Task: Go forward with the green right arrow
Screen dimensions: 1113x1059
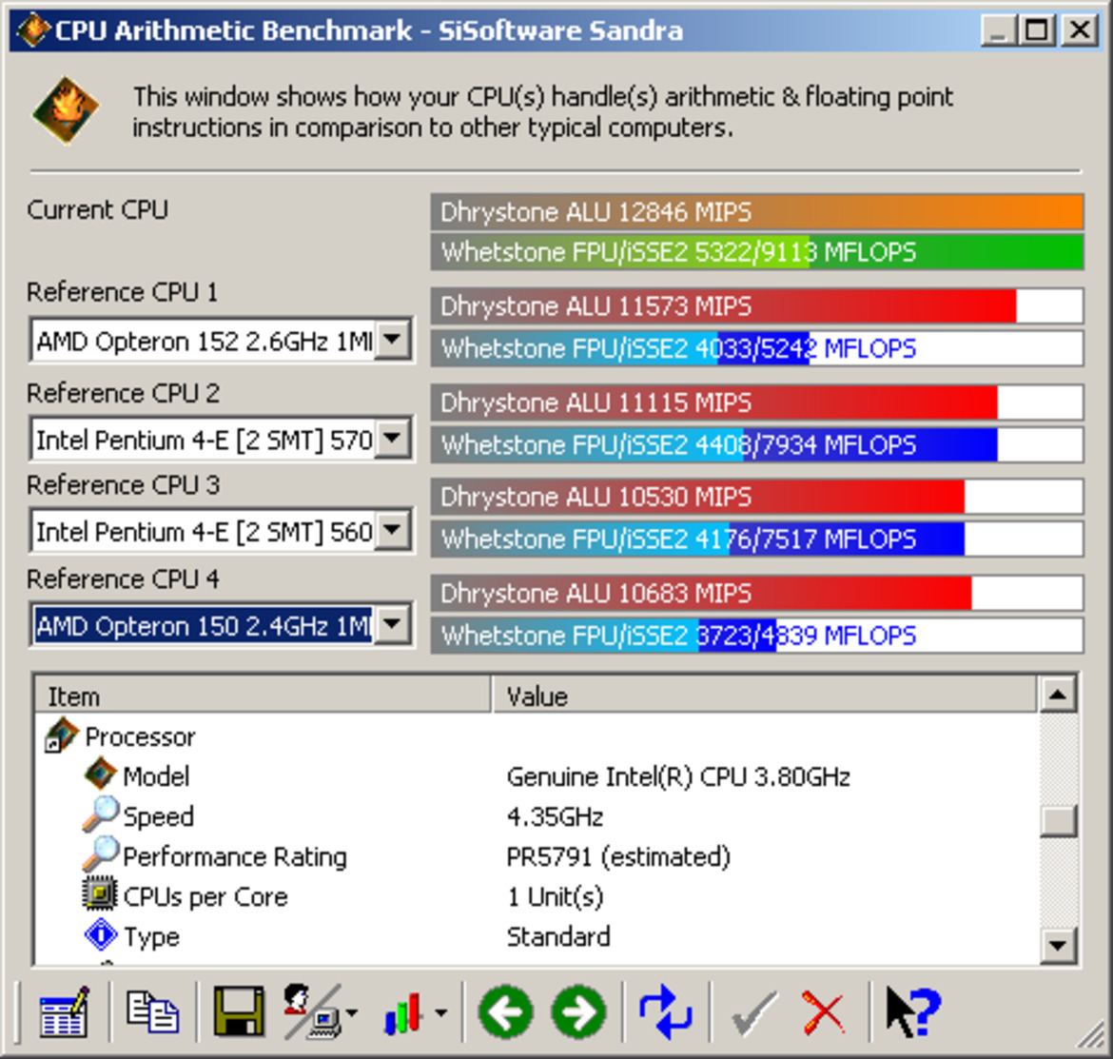Action: (579, 1012)
